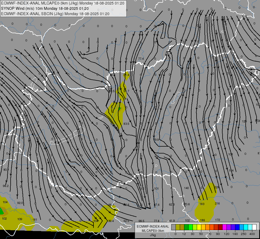Click the map value 77.4

pos(141,59)
